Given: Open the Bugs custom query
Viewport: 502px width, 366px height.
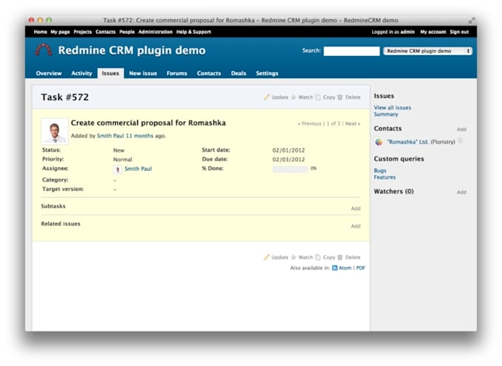Looking at the screenshot, I should tap(379, 171).
